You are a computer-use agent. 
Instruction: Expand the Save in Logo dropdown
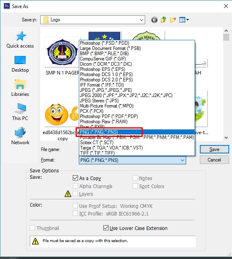(141, 20)
